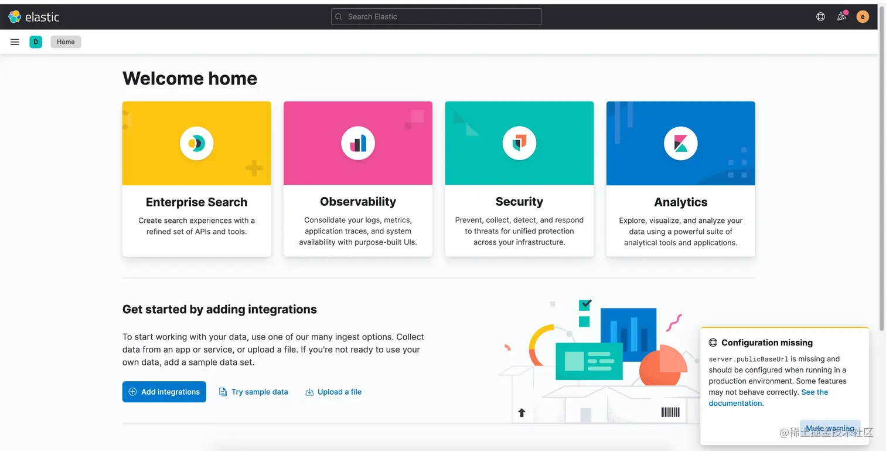Click the Security card description text
Viewport: 886px width, 451px height.
[519, 231]
